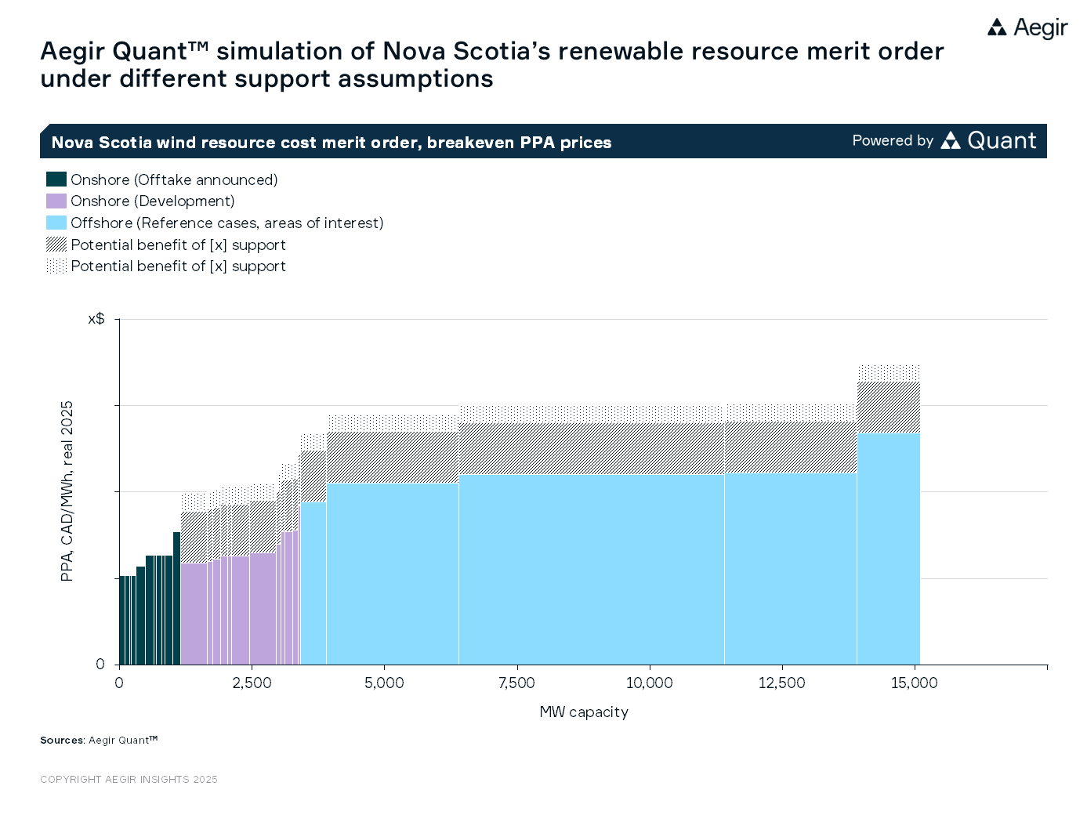Click the 'Powered by' text in header
Viewport: 1087px width, 815px height.
[x=893, y=141]
